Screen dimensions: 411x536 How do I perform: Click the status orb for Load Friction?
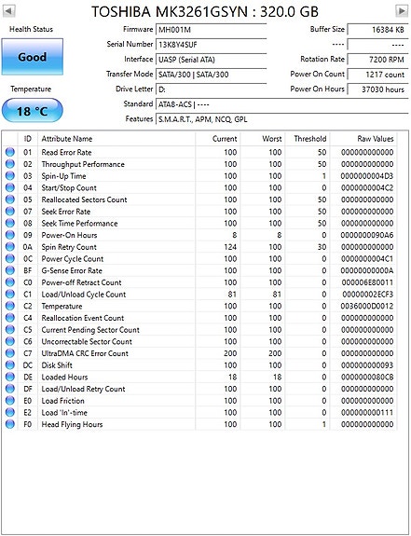pos(10,401)
